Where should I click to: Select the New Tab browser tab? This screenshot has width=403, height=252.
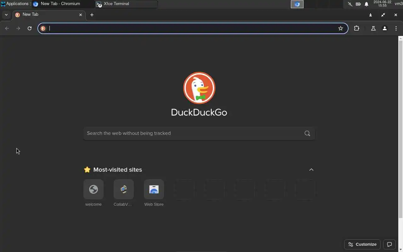[x=49, y=15]
